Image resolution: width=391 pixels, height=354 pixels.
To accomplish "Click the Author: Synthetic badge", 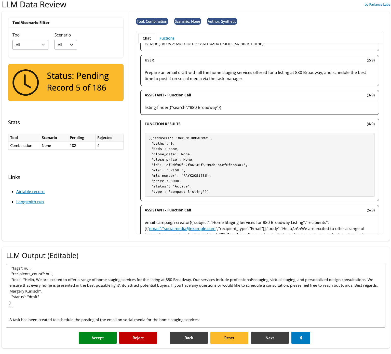I will click(x=222, y=21).
